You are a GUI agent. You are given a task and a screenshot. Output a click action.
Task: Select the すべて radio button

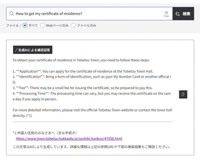coord(25,25)
